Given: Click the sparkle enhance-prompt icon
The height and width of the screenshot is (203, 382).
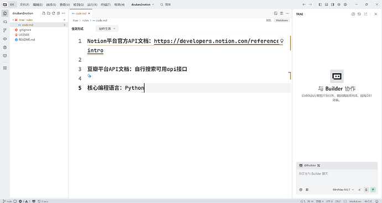Looking at the screenshot, I should click(x=360, y=190).
